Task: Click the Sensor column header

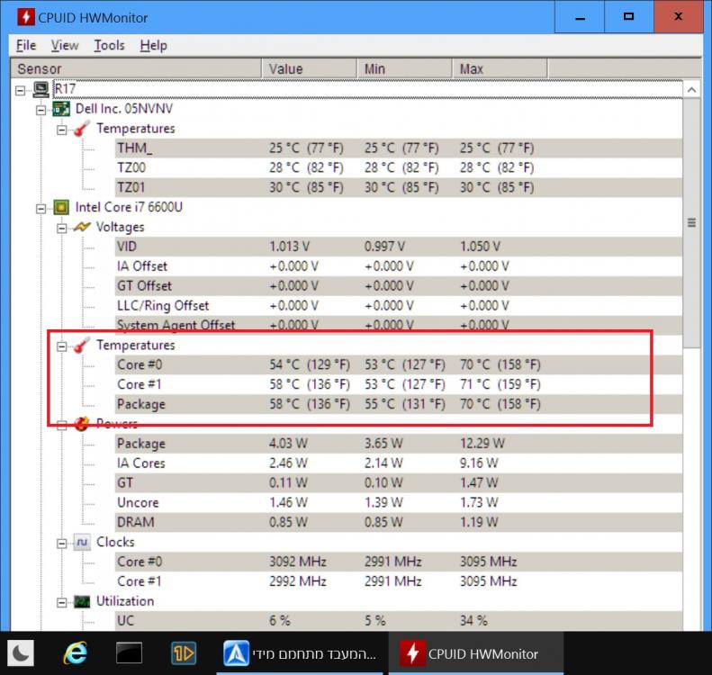Action: coord(136,69)
